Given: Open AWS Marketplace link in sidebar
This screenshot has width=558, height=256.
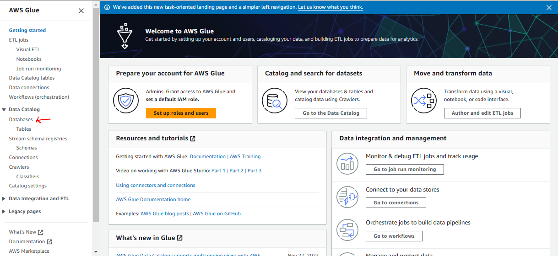Looking at the screenshot, I should tap(29, 251).
